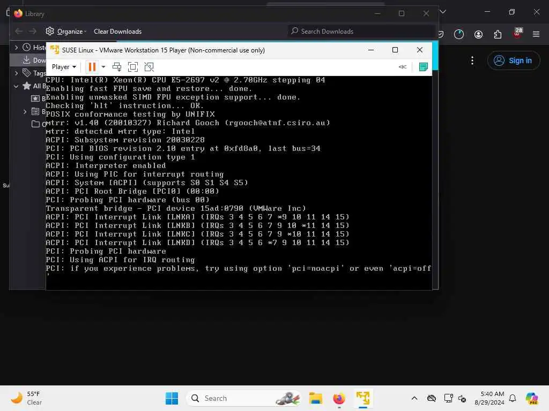549x411 pixels.
Task: Open the three-dot options menu near Sign in
Action: (472, 60)
